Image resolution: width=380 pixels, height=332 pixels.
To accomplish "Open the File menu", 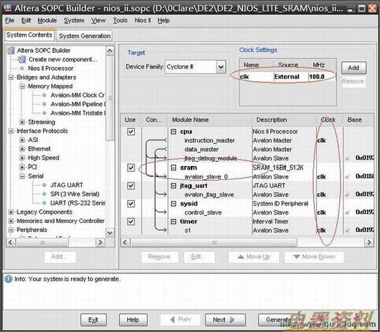I will pyautogui.click(x=10, y=20).
